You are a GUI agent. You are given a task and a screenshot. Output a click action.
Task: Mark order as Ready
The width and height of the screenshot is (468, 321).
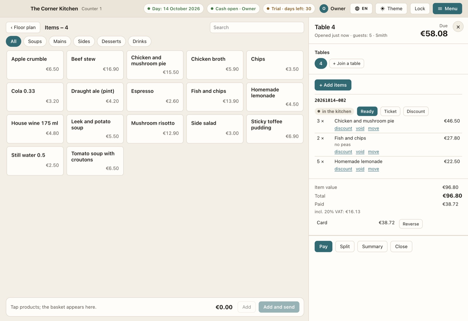[367, 111]
